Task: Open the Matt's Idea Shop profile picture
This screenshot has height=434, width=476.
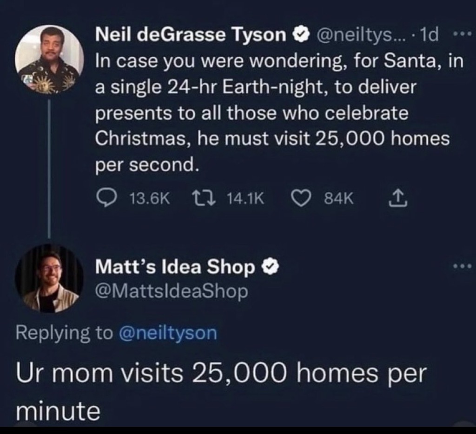Action: [x=49, y=278]
